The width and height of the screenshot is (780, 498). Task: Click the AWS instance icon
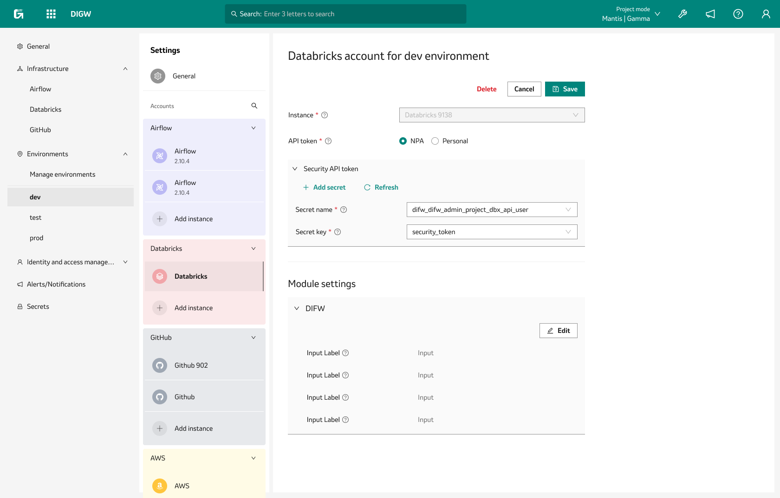point(160,485)
